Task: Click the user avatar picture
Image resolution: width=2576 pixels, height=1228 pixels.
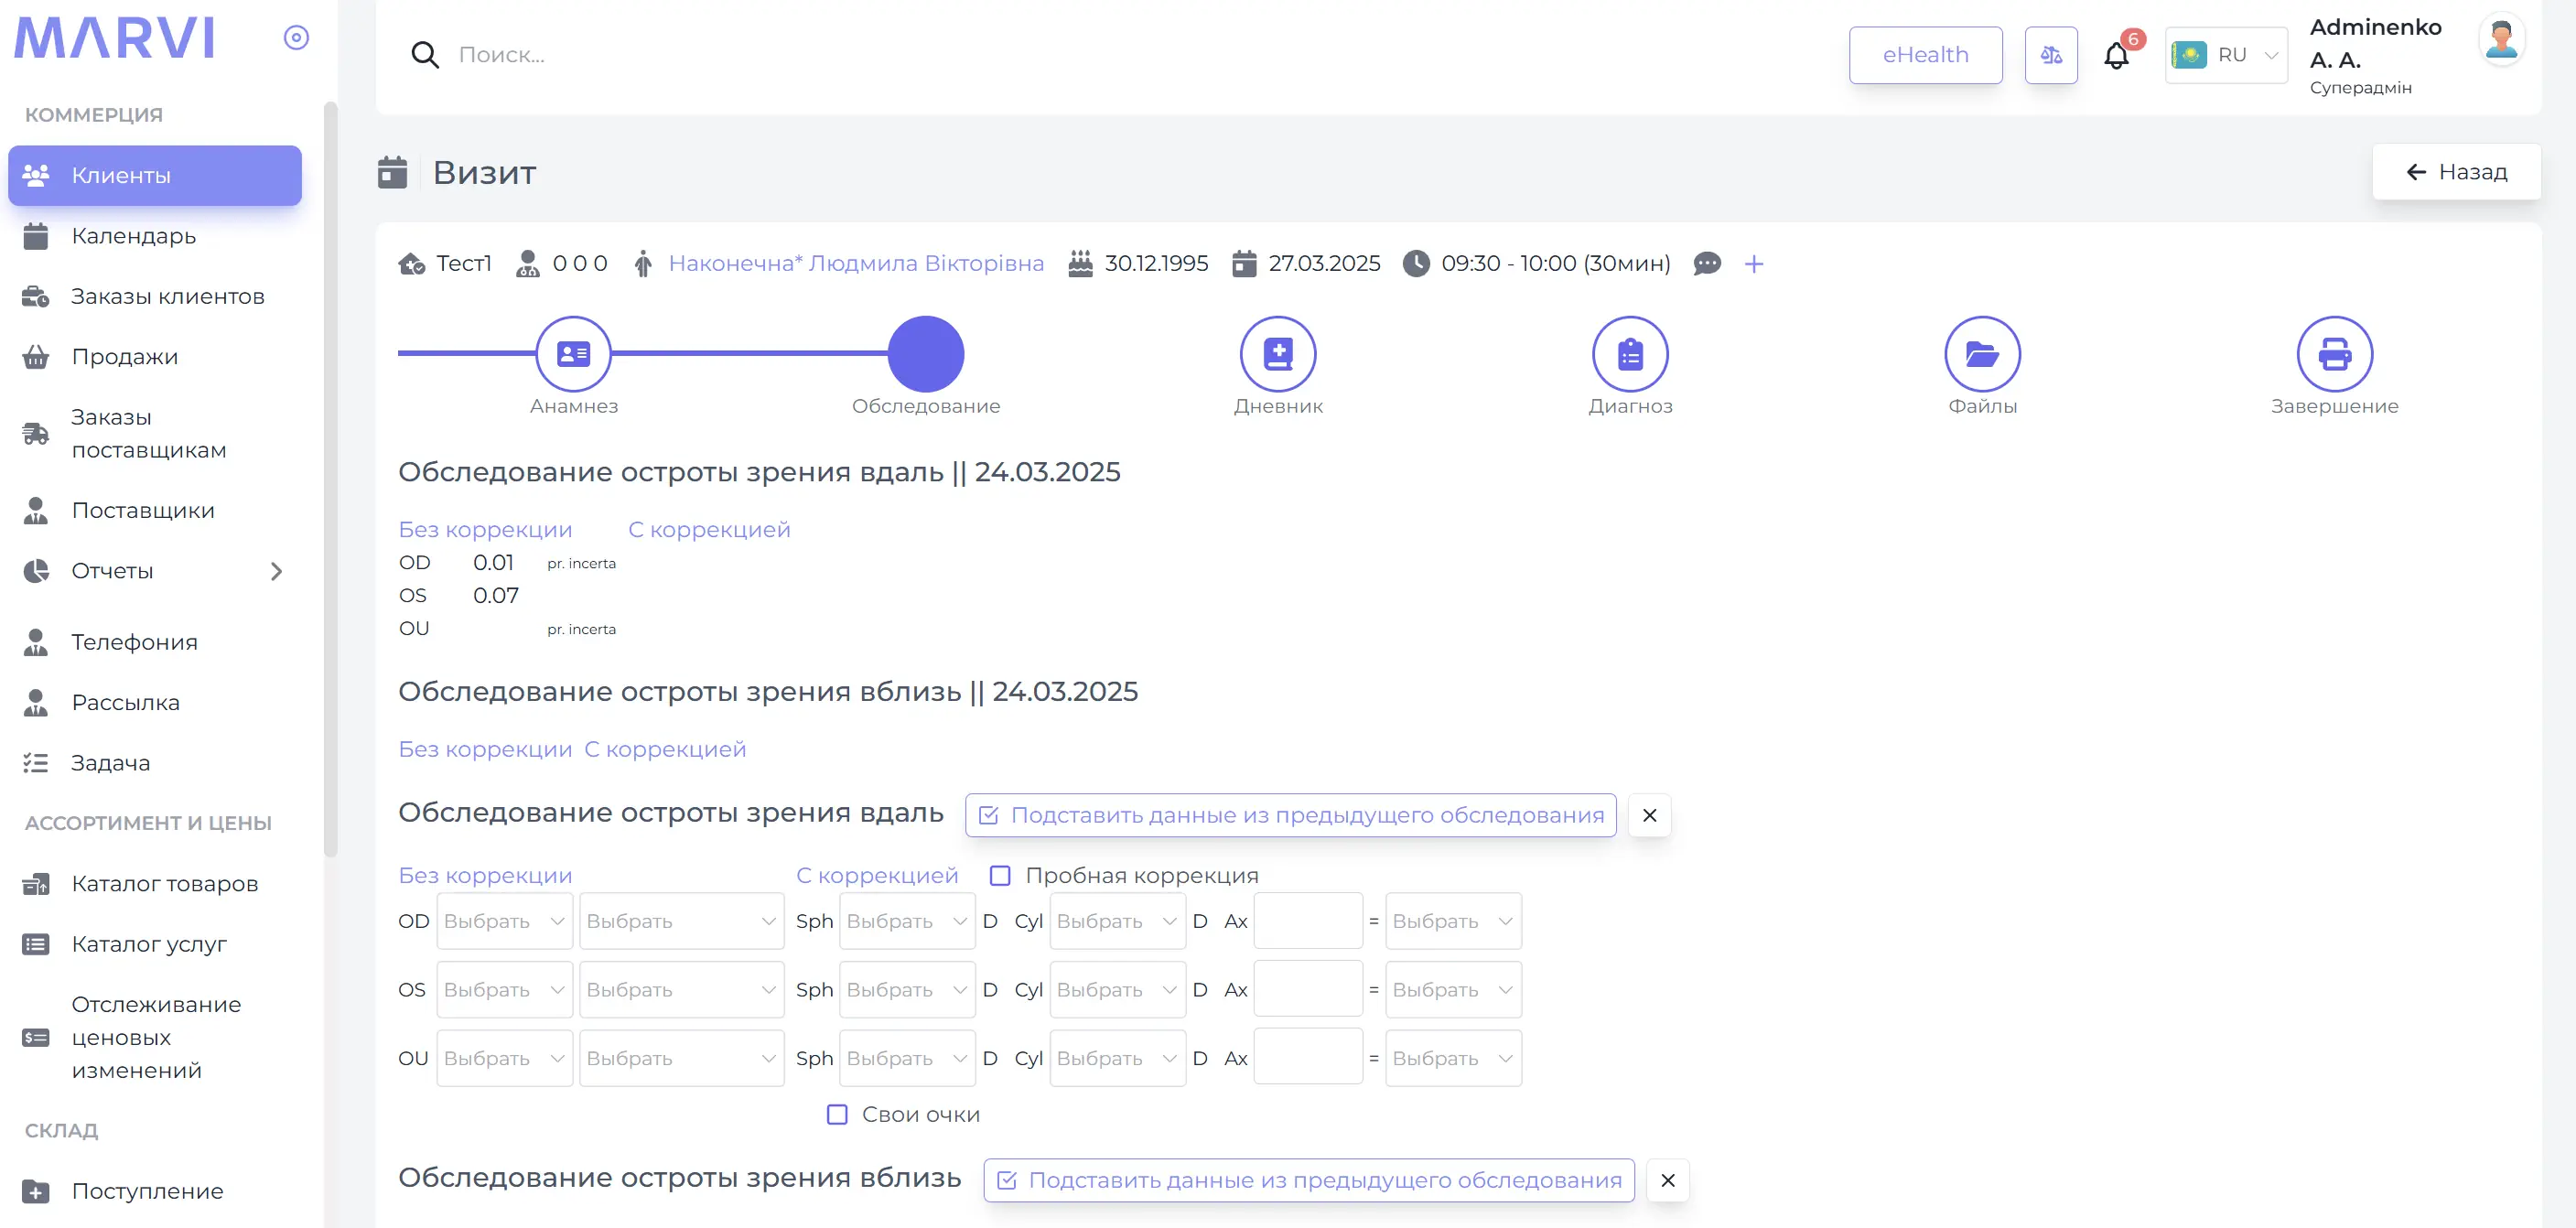Action: [2502, 41]
